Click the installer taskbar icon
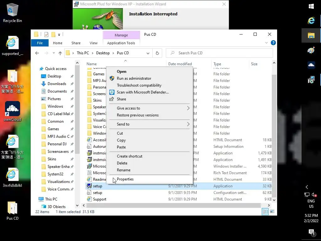Image resolution: width=321 pixels, height=241 pixels. (311, 80)
